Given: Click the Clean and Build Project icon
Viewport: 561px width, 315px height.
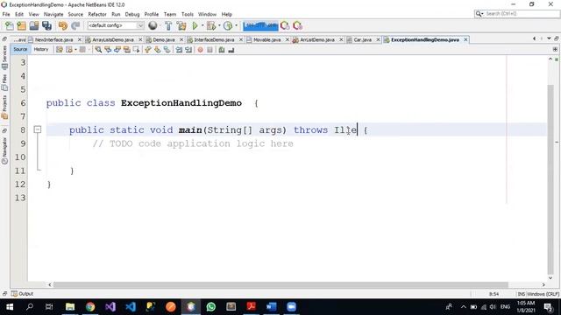Looking at the screenshot, I should [181, 25].
